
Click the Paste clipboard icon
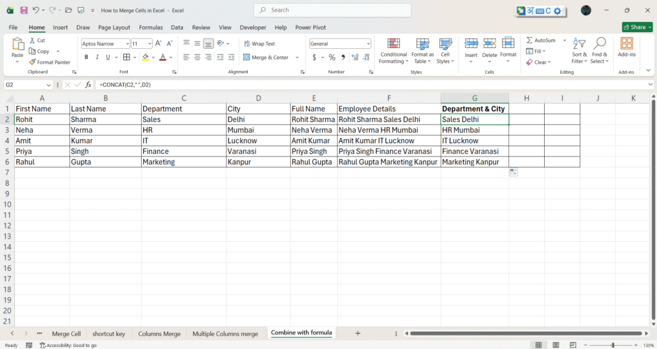point(17,44)
